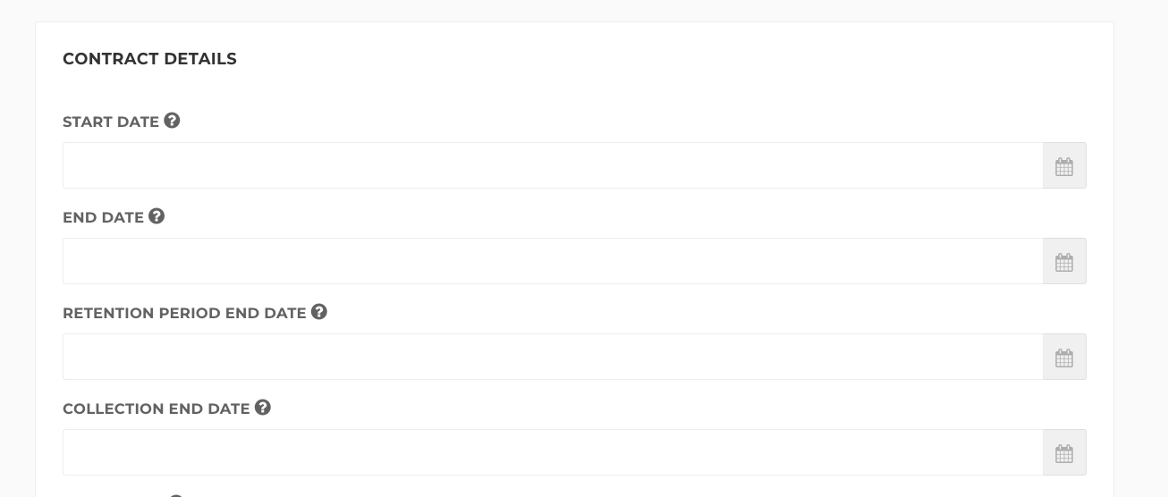
Task: Click the CONTRACT DETAILS section heading
Action: point(149,59)
